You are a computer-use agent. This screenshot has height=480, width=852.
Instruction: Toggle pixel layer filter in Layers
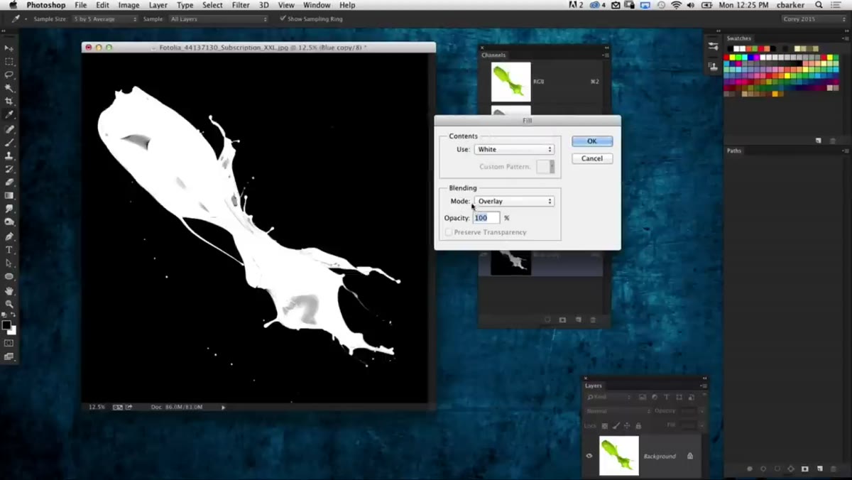[643, 398]
